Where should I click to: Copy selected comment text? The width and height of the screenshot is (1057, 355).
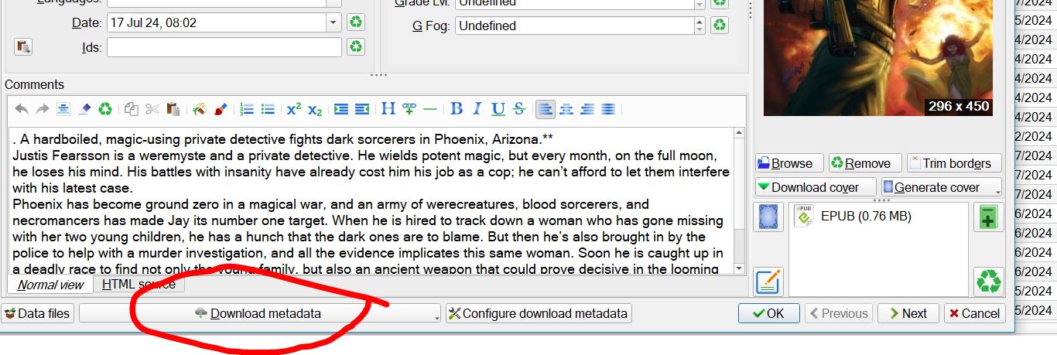[x=132, y=109]
